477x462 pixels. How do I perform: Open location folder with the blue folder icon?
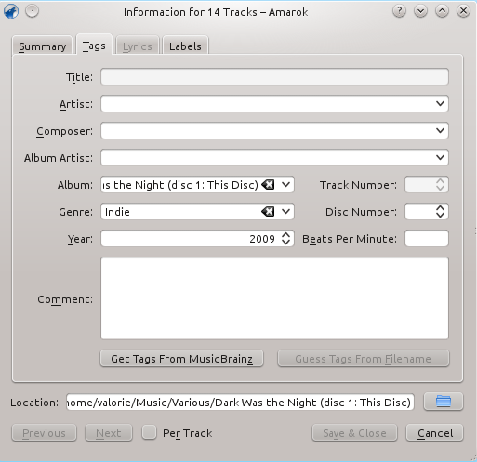pos(444,402)
